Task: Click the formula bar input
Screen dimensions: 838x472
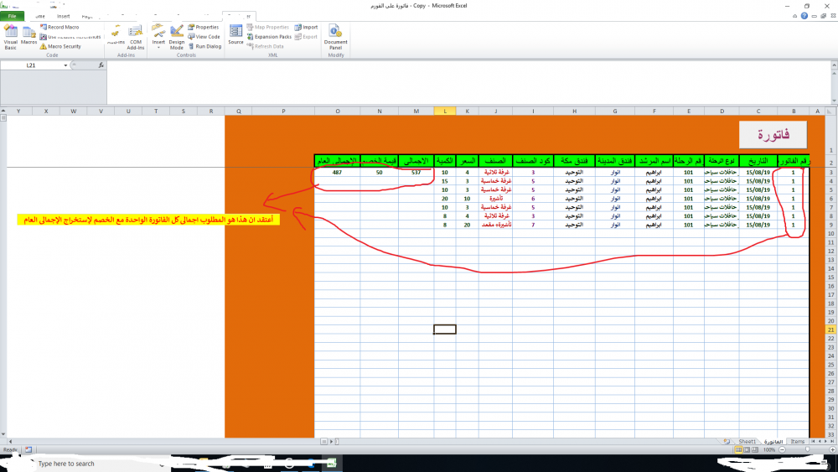Action: 469,82
